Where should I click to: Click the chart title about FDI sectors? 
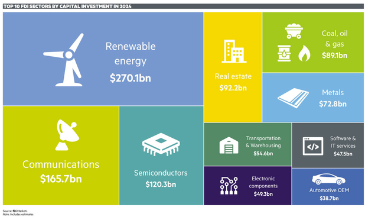point(67,7)
